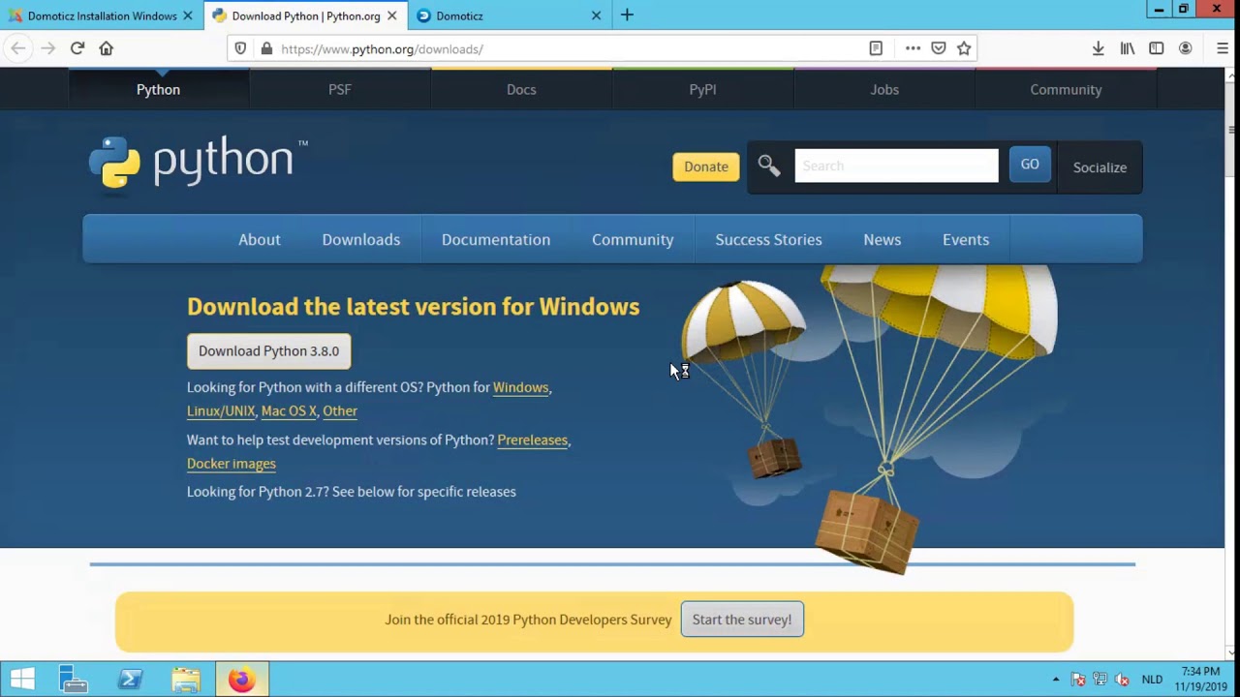The width and height of the screenshot is (1240, 697).
Task: Expand the Socialize menu
Action: [1100, 167]
